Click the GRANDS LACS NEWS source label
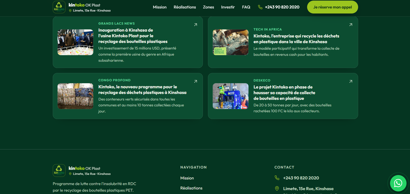Viewport: 410px width, 194px height. [117, 23]
